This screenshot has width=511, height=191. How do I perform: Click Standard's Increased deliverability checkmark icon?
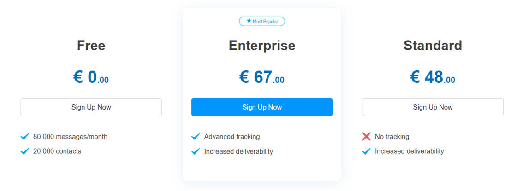[x=366, y=151]
